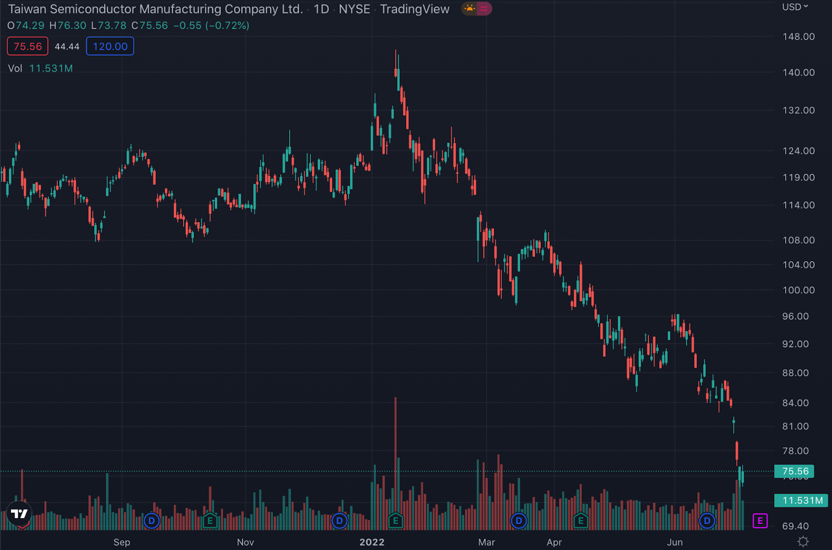The height and width of the screenshot is (550, 832).
Task: Click the 78.00 price axis label
Action: [x=795, y=451]
